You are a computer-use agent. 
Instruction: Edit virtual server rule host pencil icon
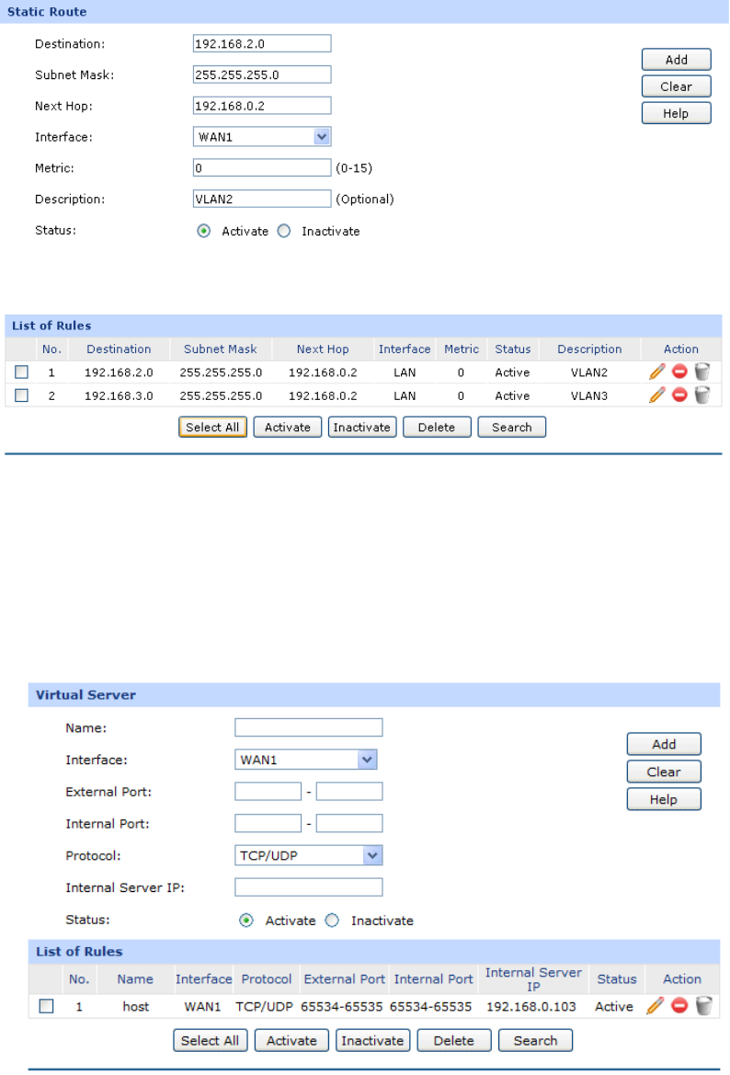point(656,1006)
